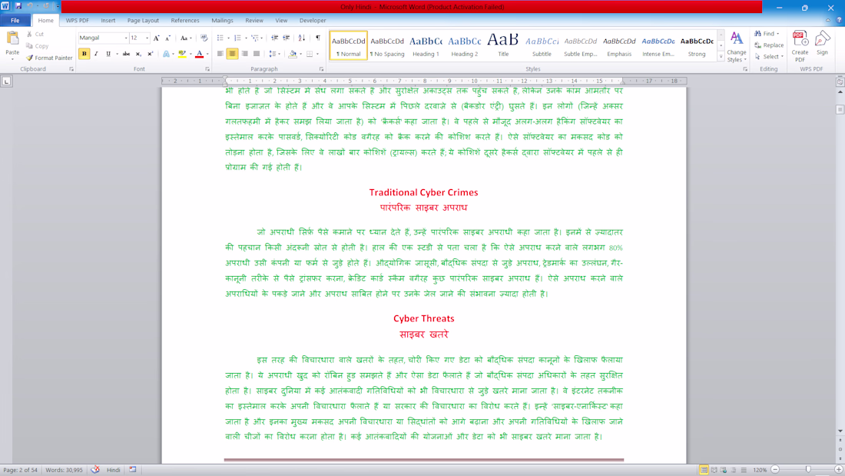Toggle paragraph marks display
This screenshot has height=476, width=845.
pyautogui.click(x=318, y=38)
